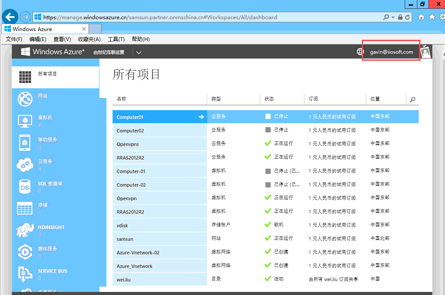Select RRAS2012R2 virtual machine row
The height and width of the screenshot is (295, 445).
coord(160,212)
